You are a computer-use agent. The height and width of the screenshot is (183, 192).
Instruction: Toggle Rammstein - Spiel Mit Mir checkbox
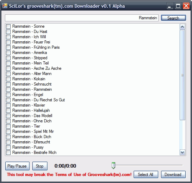8,131
